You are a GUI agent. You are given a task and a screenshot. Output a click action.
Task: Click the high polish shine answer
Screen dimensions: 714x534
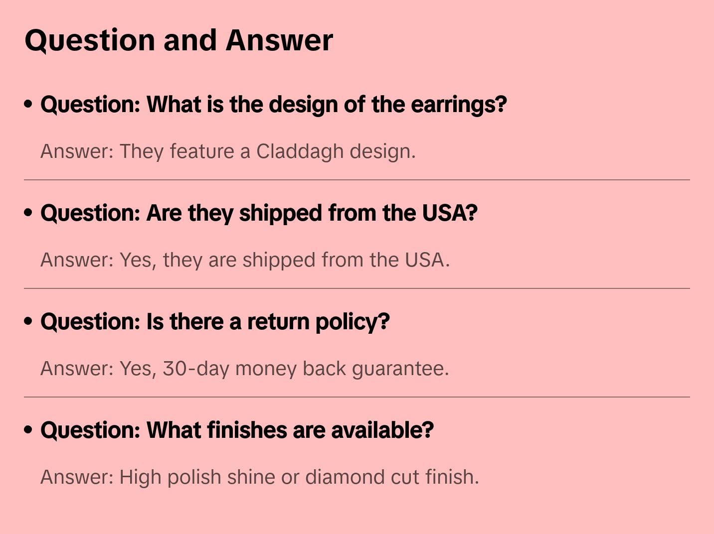pos(259,477)
